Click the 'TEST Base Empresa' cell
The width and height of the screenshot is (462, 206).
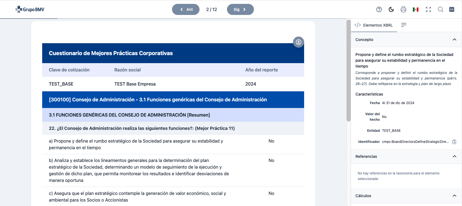[135, 84]
